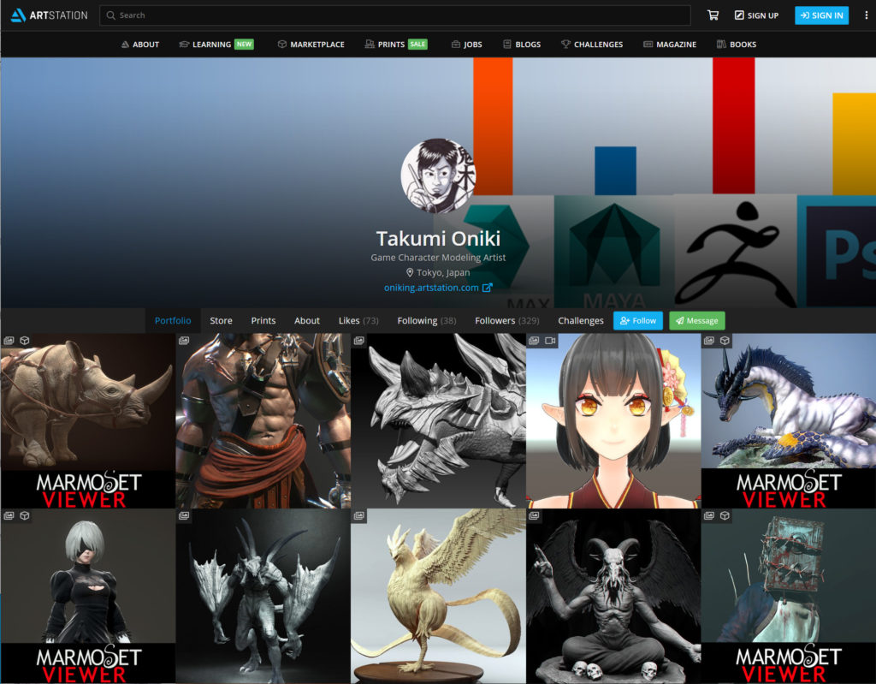876x684 pixels.
Task: Select the Portfolio tab
Action: [173, 320]
